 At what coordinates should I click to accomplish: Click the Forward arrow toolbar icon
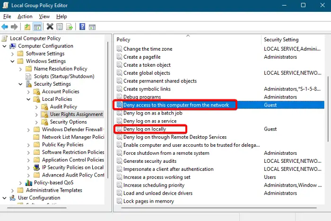tap(14, 27)
